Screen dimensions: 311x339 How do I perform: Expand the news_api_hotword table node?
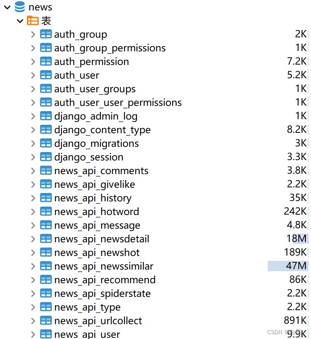pos(33,211)
